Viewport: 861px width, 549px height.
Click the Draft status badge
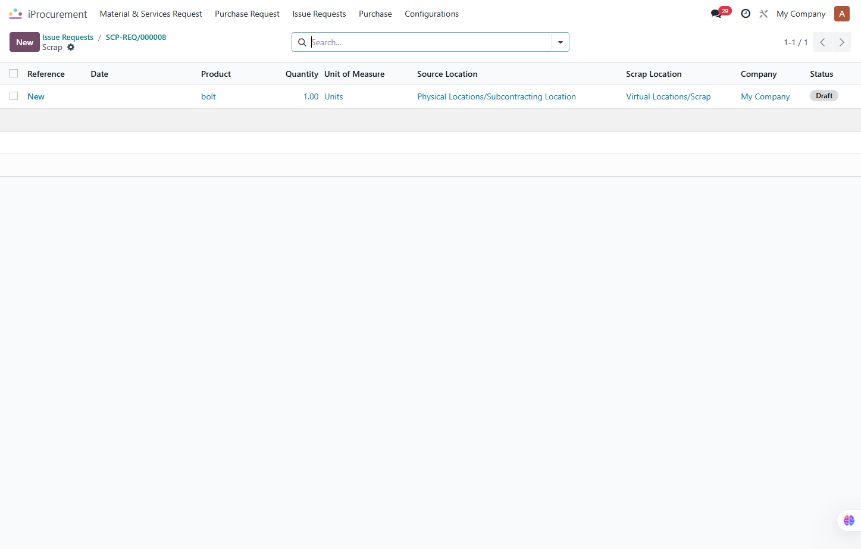tap(824, 96)
